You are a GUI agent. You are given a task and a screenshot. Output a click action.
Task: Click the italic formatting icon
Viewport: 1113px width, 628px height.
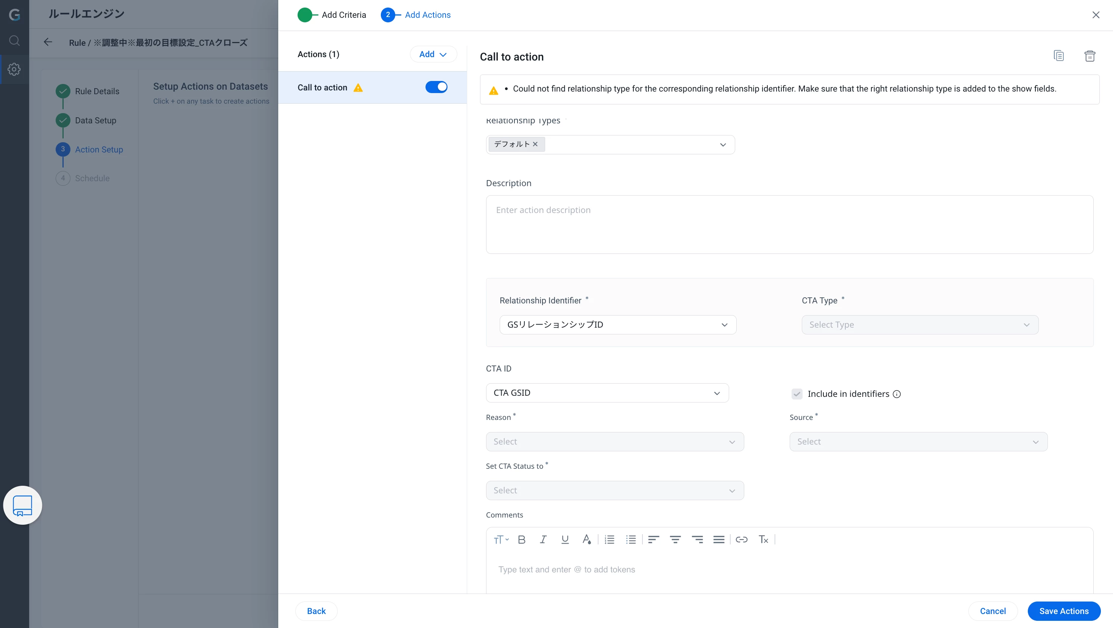point(543,539)
